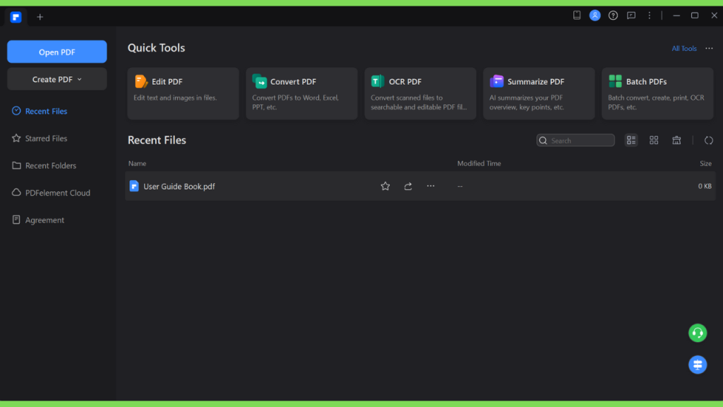Click the PDFelement home logo icon
Image resolution: width=723 pixels, height=407 pixels.
tap(16, 17)
